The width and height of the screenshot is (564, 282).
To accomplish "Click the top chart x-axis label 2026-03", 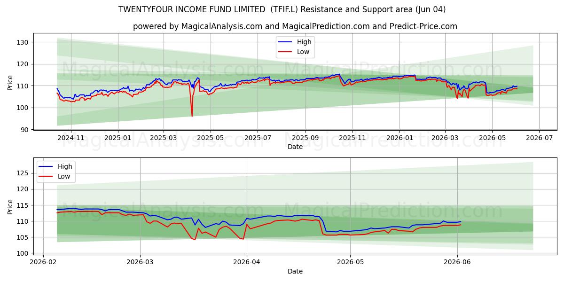I will (445, 138).
